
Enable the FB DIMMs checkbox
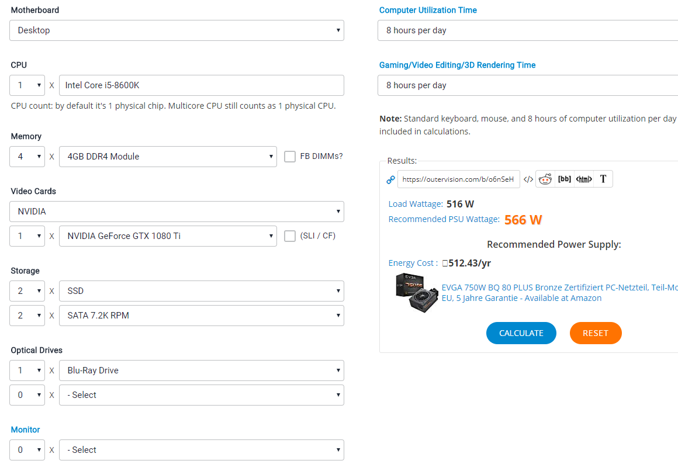[x=290, y=157]
